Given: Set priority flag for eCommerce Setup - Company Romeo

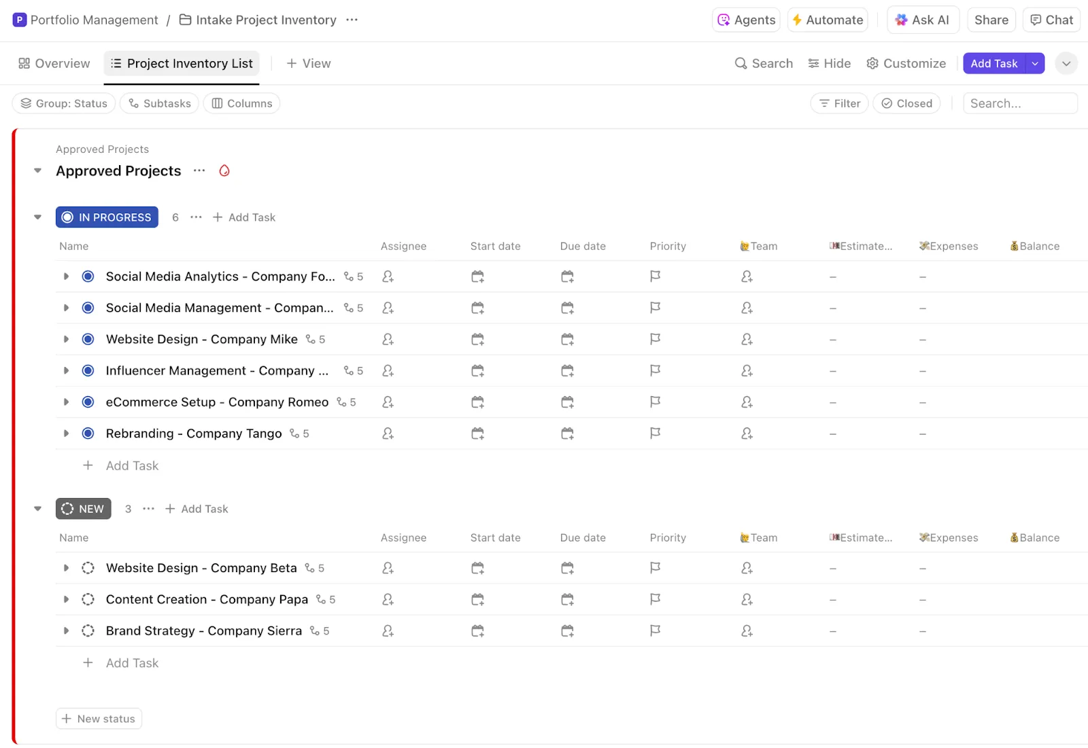Looking at the screenshot, I should pos(655,402).
